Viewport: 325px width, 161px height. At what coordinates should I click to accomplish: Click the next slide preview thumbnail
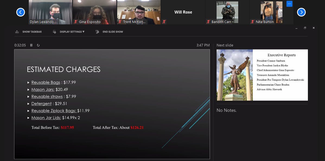[x=262, y=75]
